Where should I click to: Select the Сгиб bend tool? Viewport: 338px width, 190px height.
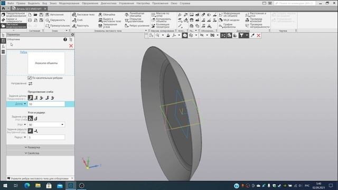[x=78, y=20]
